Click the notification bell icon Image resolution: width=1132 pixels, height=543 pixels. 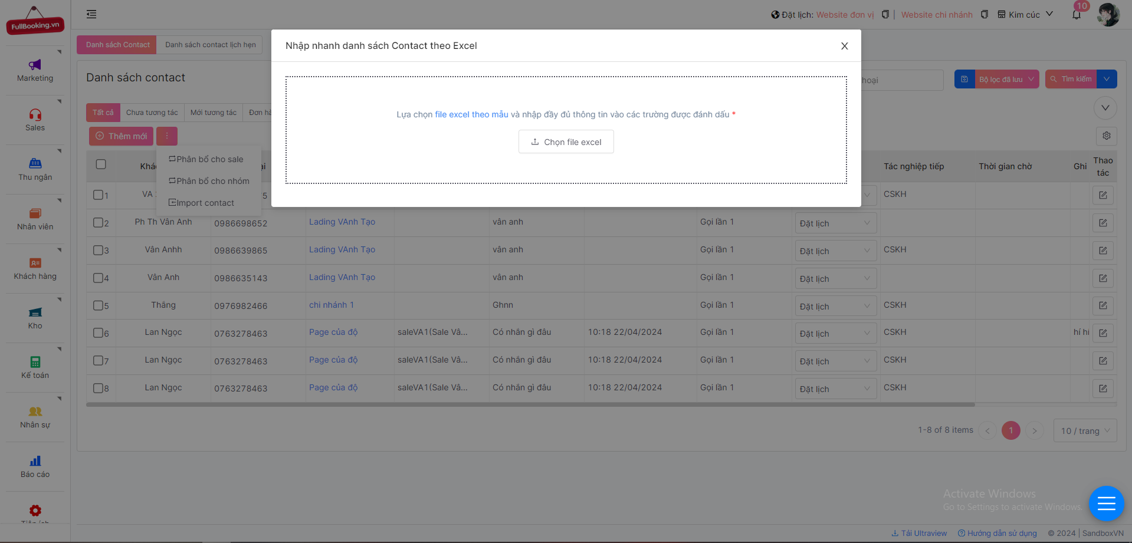[x=1077, y=15]
